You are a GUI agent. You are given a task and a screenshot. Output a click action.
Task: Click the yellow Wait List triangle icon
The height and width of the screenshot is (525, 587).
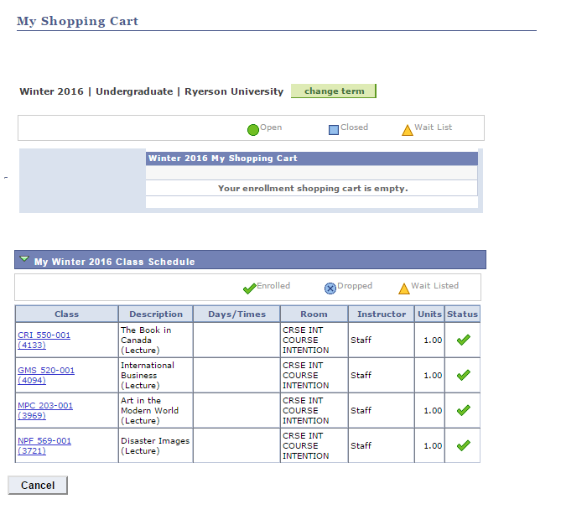407,130
